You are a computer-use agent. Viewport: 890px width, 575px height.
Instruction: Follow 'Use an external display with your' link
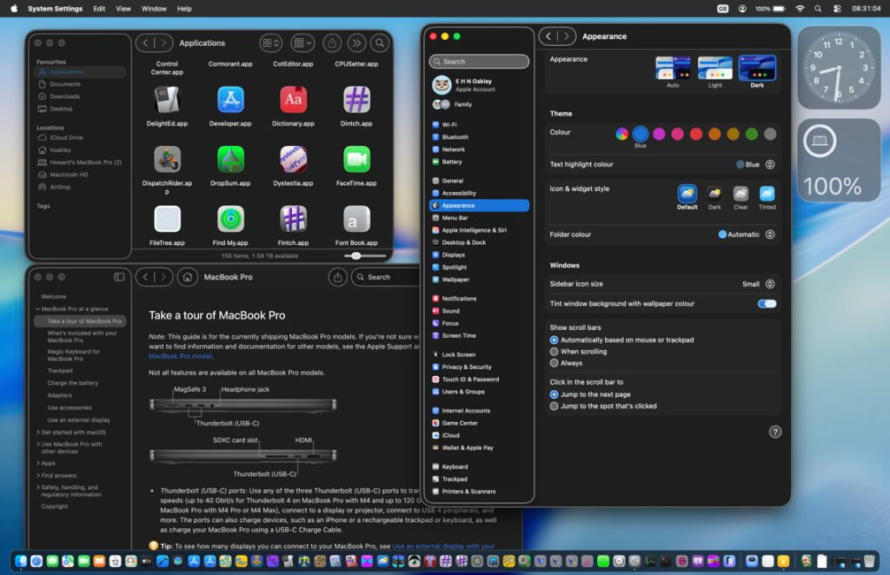(x=443, y=546)
